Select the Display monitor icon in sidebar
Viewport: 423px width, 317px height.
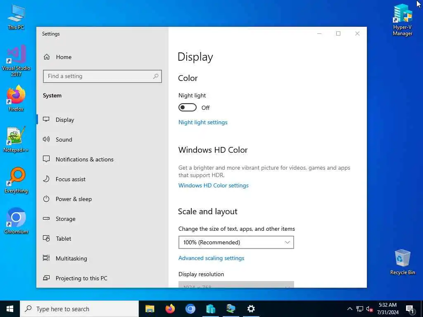point(46,119)
